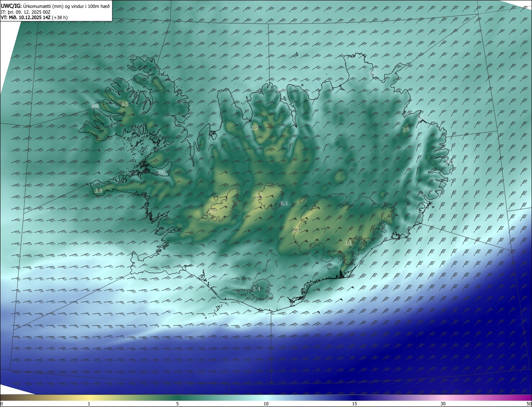This screenshot has height=407, width=532.
Task: Click the 15 tick on the colour scale
Action: tap(355, 404)
